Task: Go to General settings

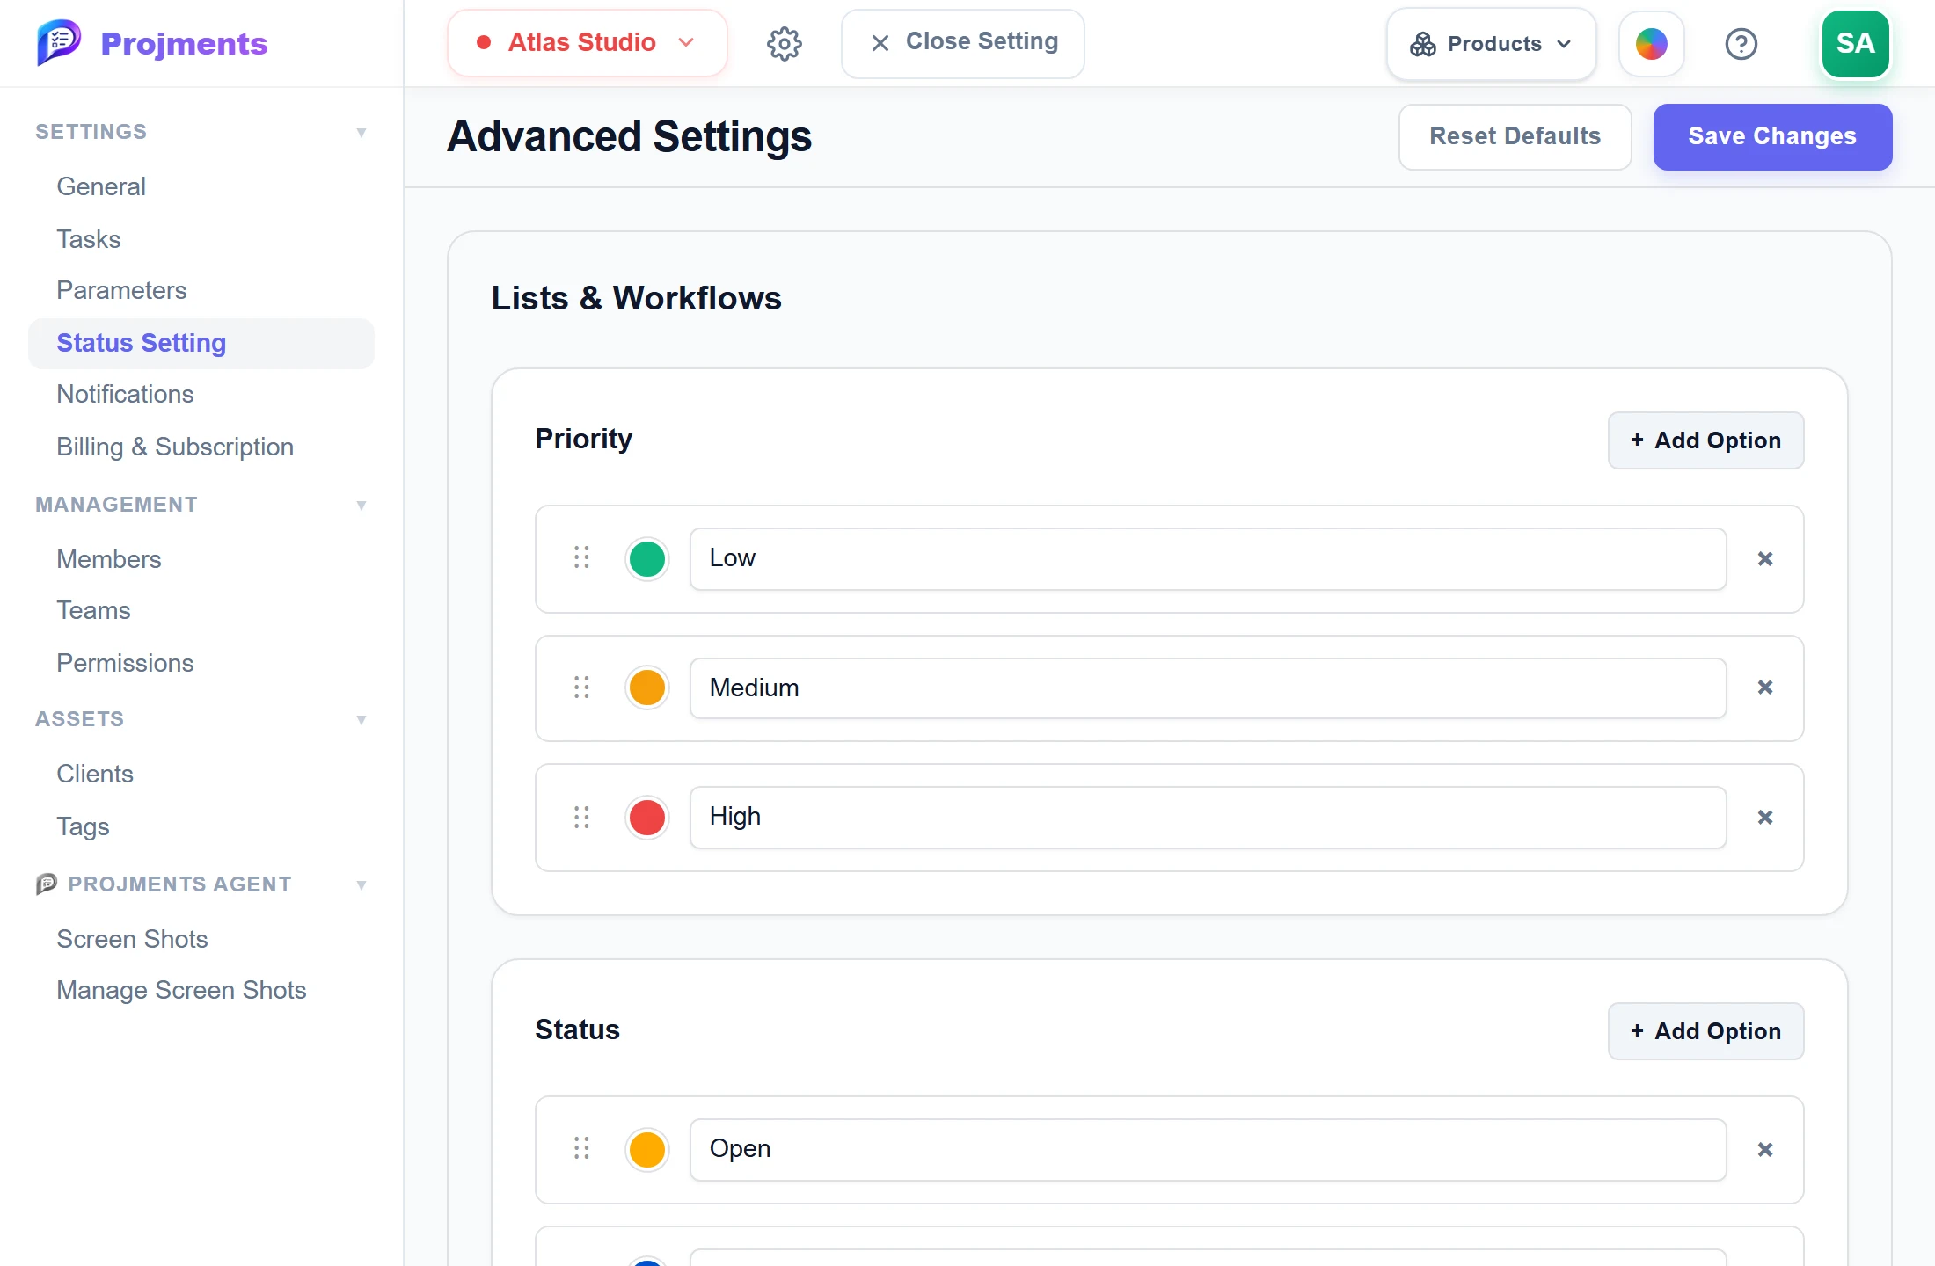Action: coord(201,186)
